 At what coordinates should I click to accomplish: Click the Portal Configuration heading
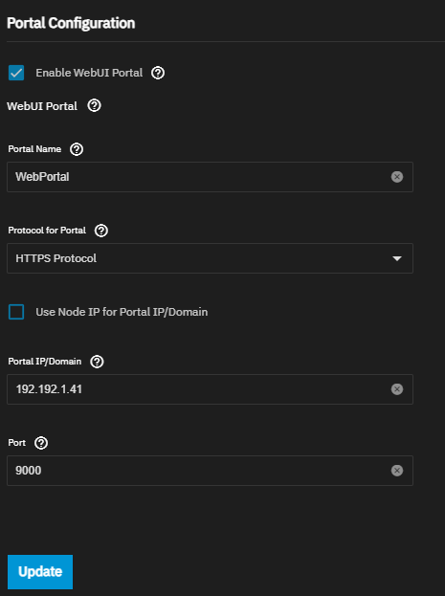pos(71,23)
